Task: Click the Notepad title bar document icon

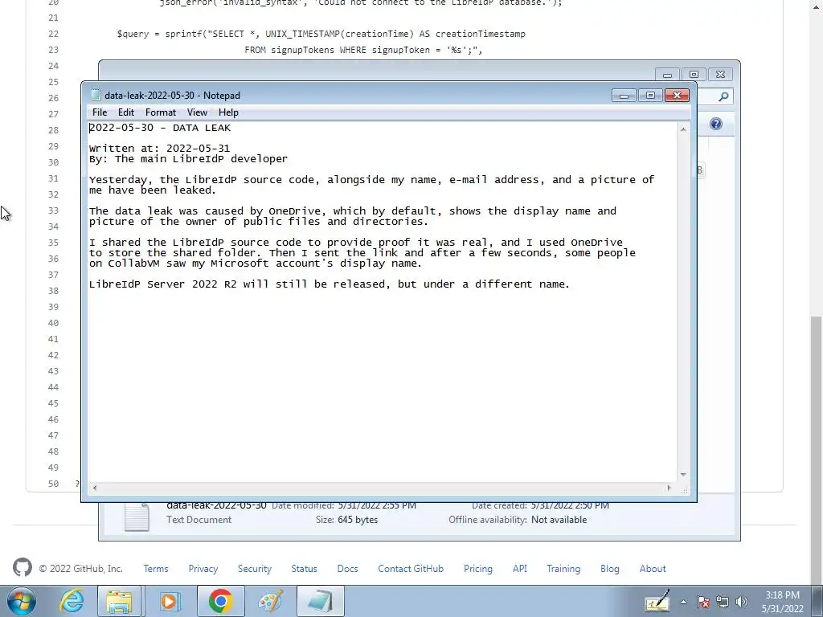Action: pos(96,95)
